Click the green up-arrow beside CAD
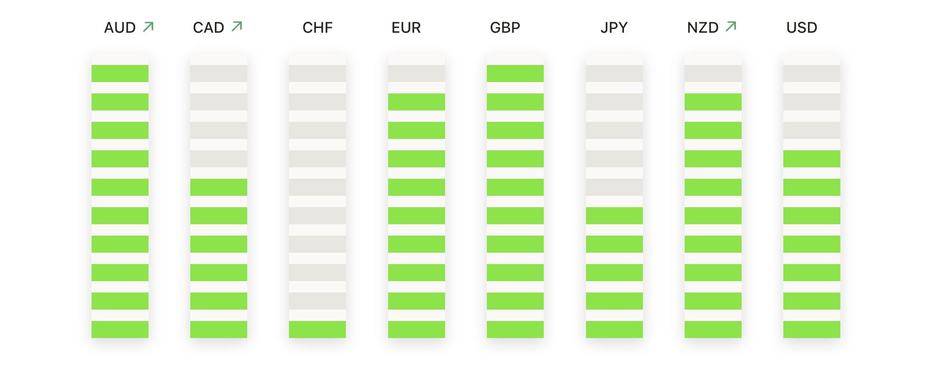The image size is (930, 366). tap(237, 27)
